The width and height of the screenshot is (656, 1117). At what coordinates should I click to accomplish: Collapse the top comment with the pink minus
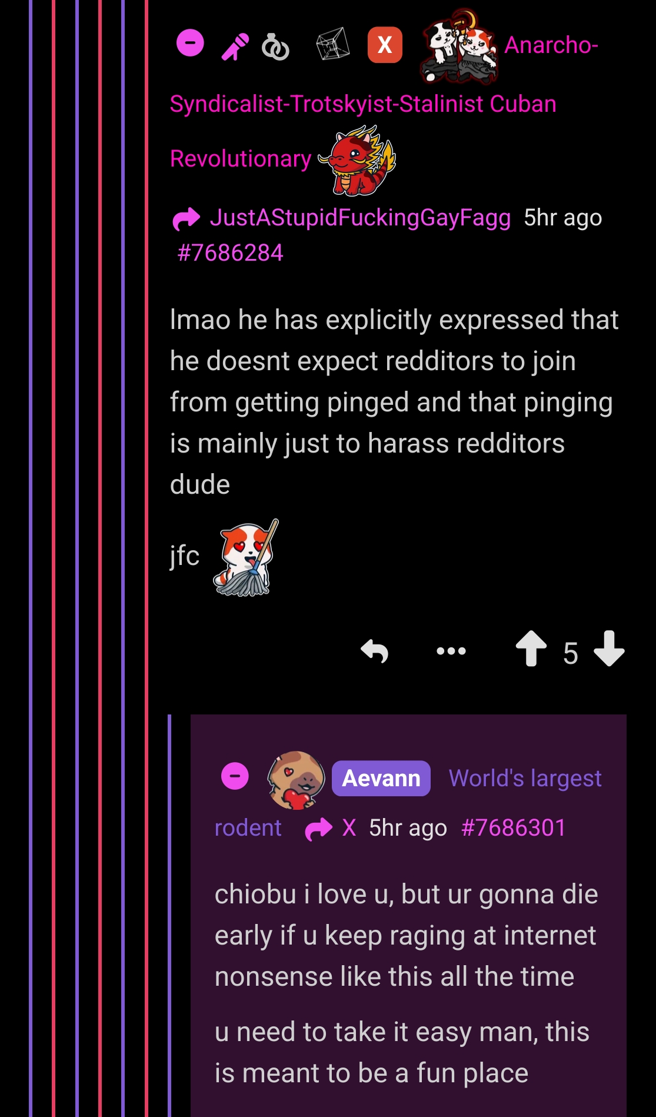pos(190,43)
